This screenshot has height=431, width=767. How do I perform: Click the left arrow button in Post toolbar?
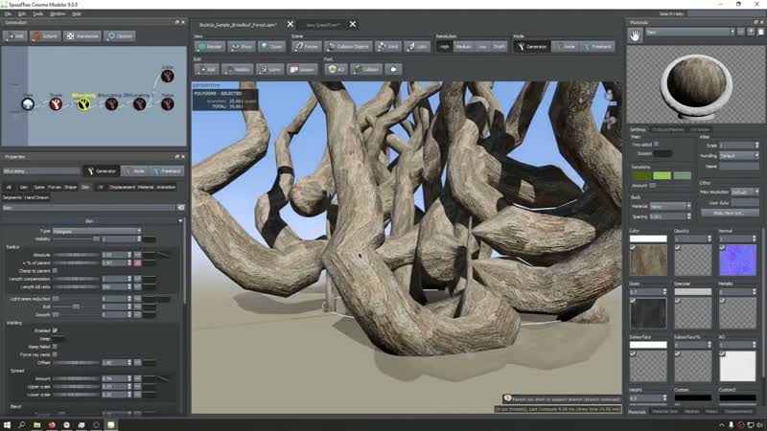pyautogui.click(x=393, y=69)
